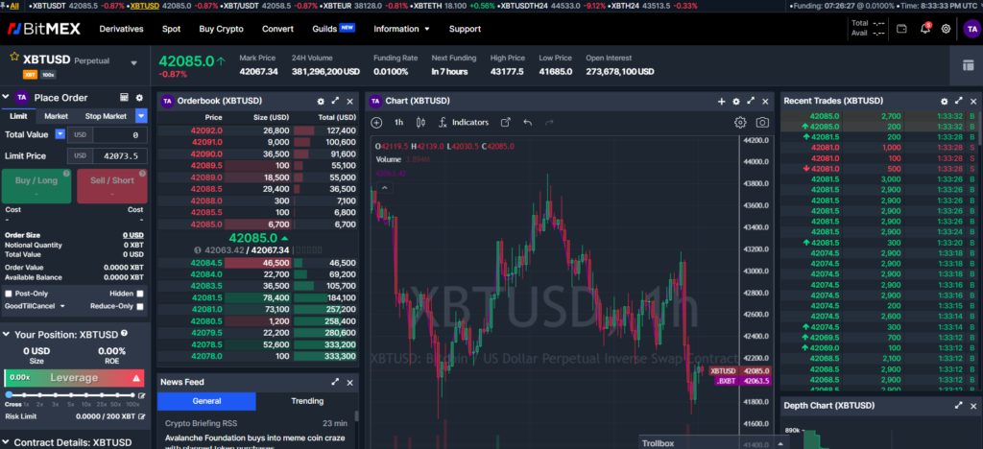Expand the News Feed panel
This screenshot has height=449, width=983.
coord(335,382)
